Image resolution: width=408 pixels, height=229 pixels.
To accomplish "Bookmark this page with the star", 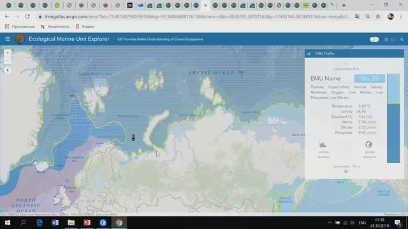I will pos(378,17).
